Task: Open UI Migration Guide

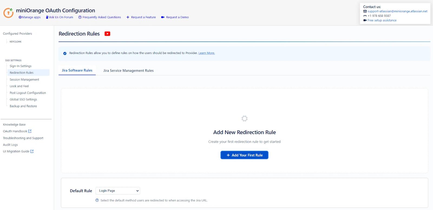Action: point(16,152)
